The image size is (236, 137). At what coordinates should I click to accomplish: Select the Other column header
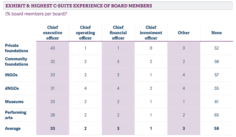(183, 33)
